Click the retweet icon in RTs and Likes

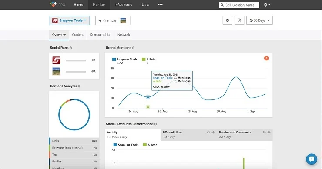pos(208,133)
